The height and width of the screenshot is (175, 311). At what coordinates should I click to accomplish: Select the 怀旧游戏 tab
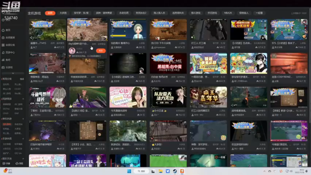click(x=212, y=13)
